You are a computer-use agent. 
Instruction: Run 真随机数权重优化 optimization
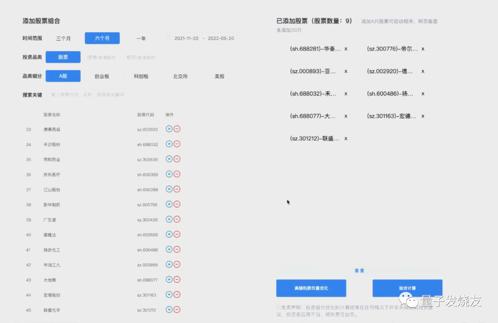(x=311, y=288)
